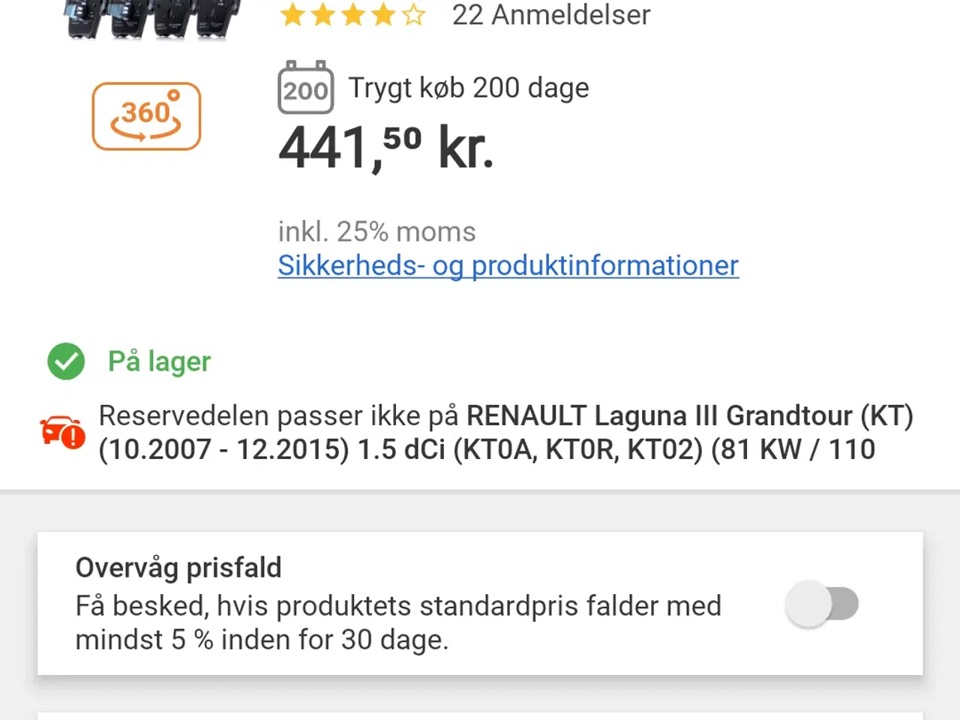Screen dimensions: 960x720
Task: Click the fourth gold rating star
Action: (382, 15)
